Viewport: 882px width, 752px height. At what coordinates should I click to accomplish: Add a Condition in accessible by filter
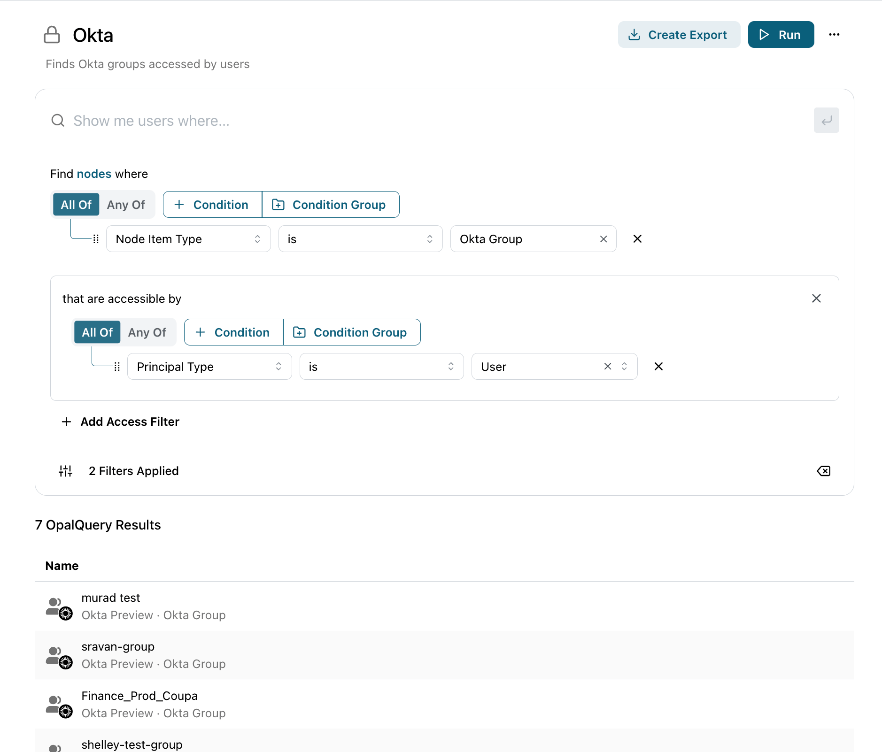pyautogui.click(x=233, y=332)
